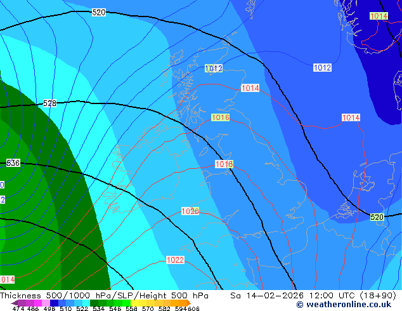This screenshot has width=402, height=311.
Task: Click the 1014 label just above 1016
Action: (250, 88)
